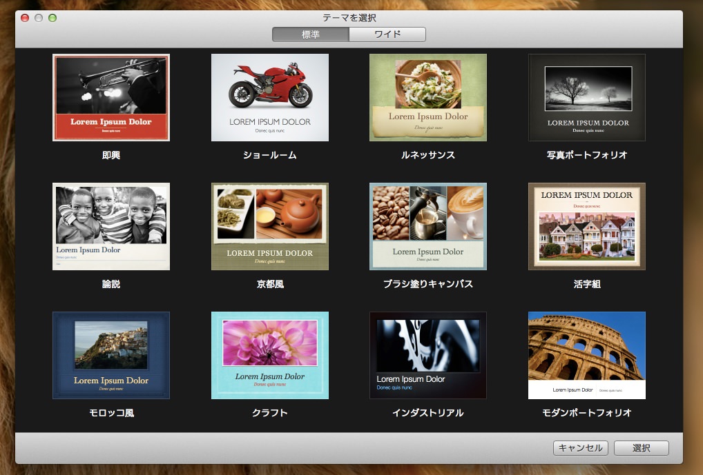Image resolution: width=703 pixels, height=475 pixels.
Task: Select the クラフト flower theme thumbnail
Action: (269, 355)
